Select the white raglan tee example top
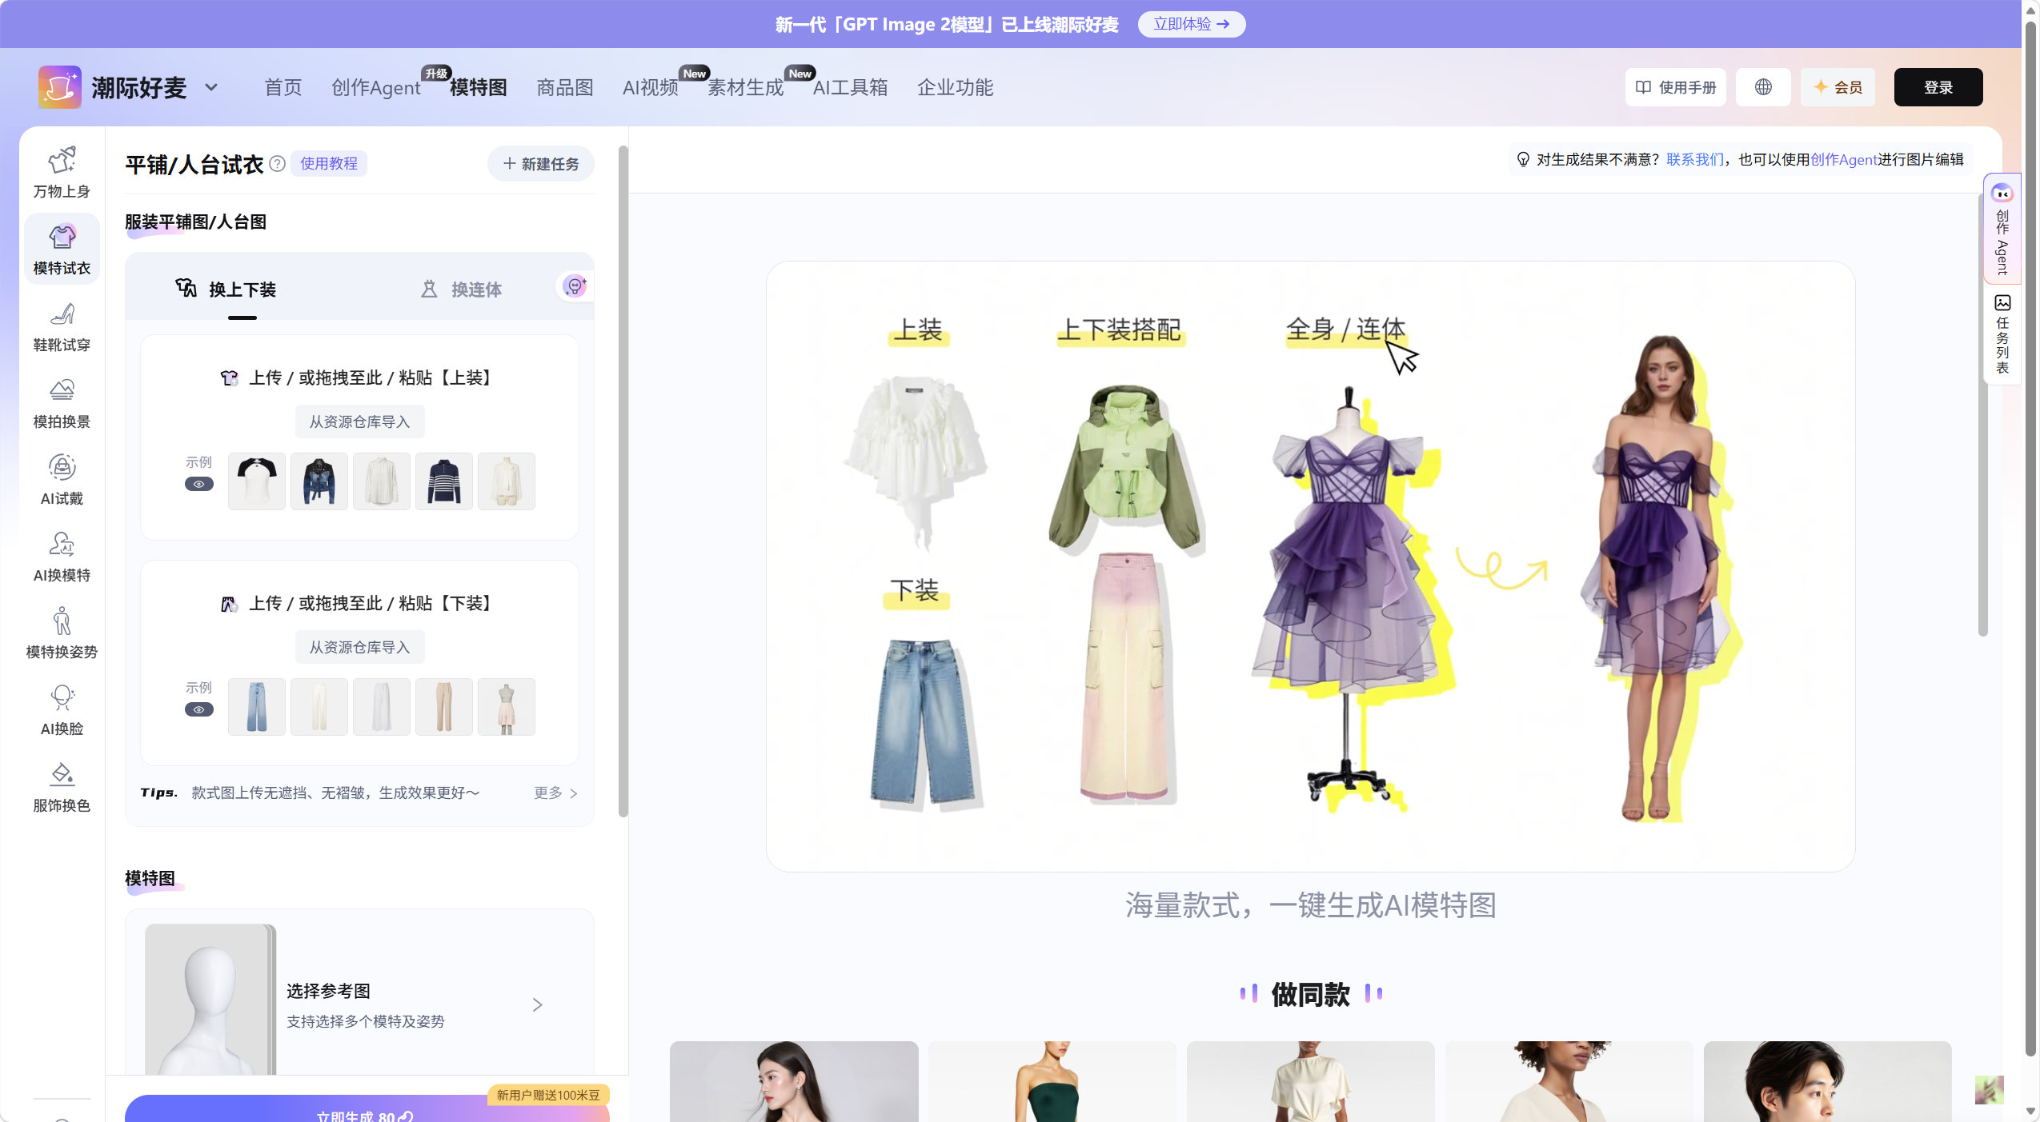The height and width of the screenshot is (1122, 2040). point(257,481)
